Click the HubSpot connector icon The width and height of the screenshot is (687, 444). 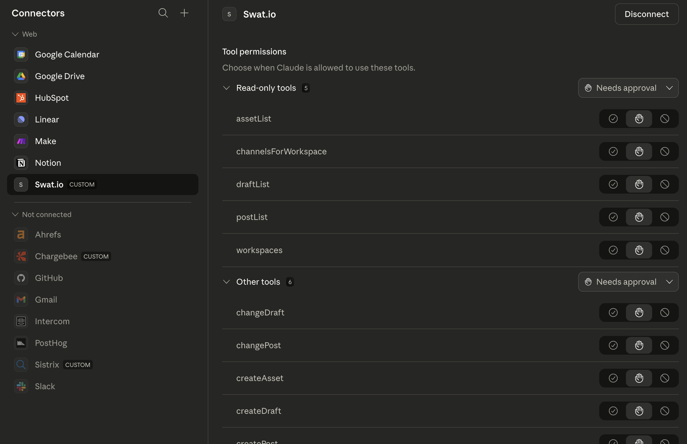[x=21, y=98]
